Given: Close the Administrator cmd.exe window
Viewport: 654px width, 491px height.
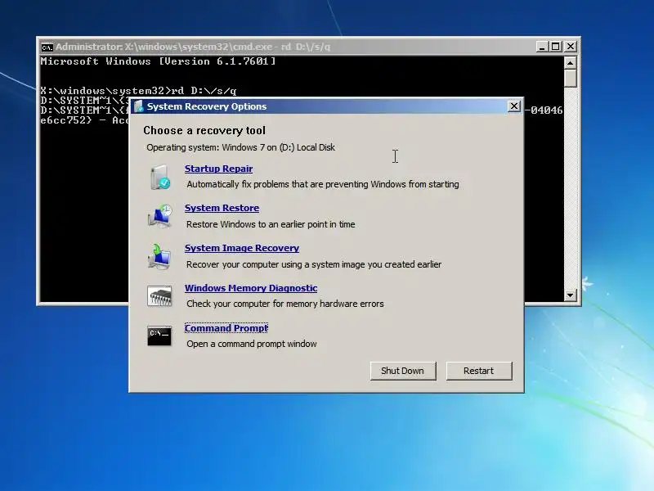Looking at the screenshot, I should [x=570, y=47].
